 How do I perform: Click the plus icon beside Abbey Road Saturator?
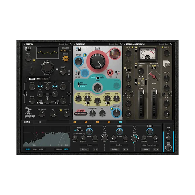coord(124,44)
